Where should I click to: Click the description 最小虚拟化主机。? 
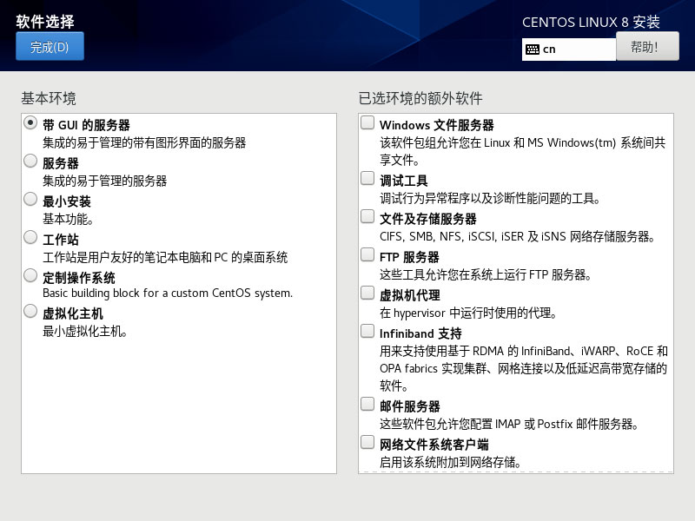click(x=85, y=331)
